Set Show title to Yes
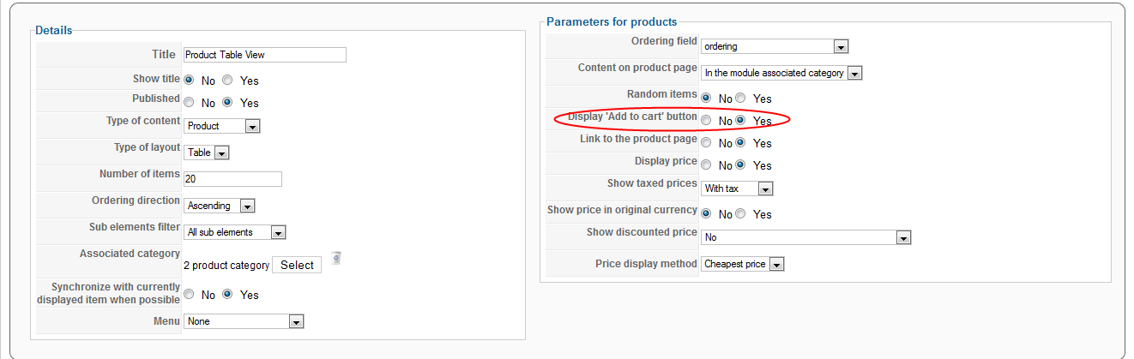This screenshot has height=359, width=1134. 227,81
